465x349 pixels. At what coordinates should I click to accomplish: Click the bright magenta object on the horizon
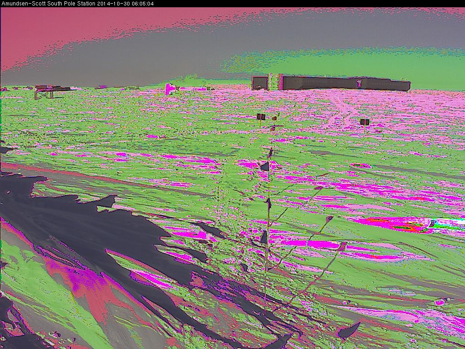click(170, 88)
